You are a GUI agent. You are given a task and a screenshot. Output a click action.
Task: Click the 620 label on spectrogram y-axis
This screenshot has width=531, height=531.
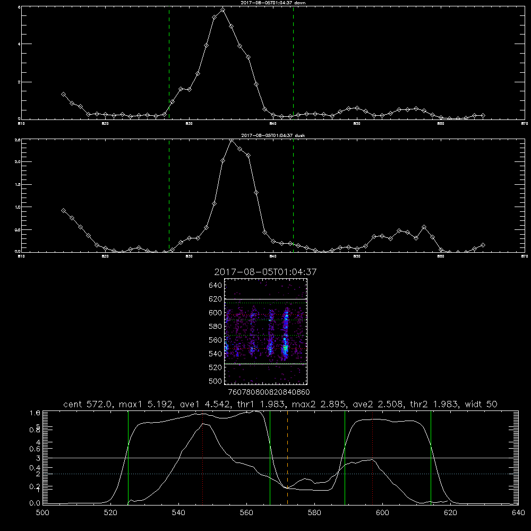pyautogui.click(x=215, y=299)
